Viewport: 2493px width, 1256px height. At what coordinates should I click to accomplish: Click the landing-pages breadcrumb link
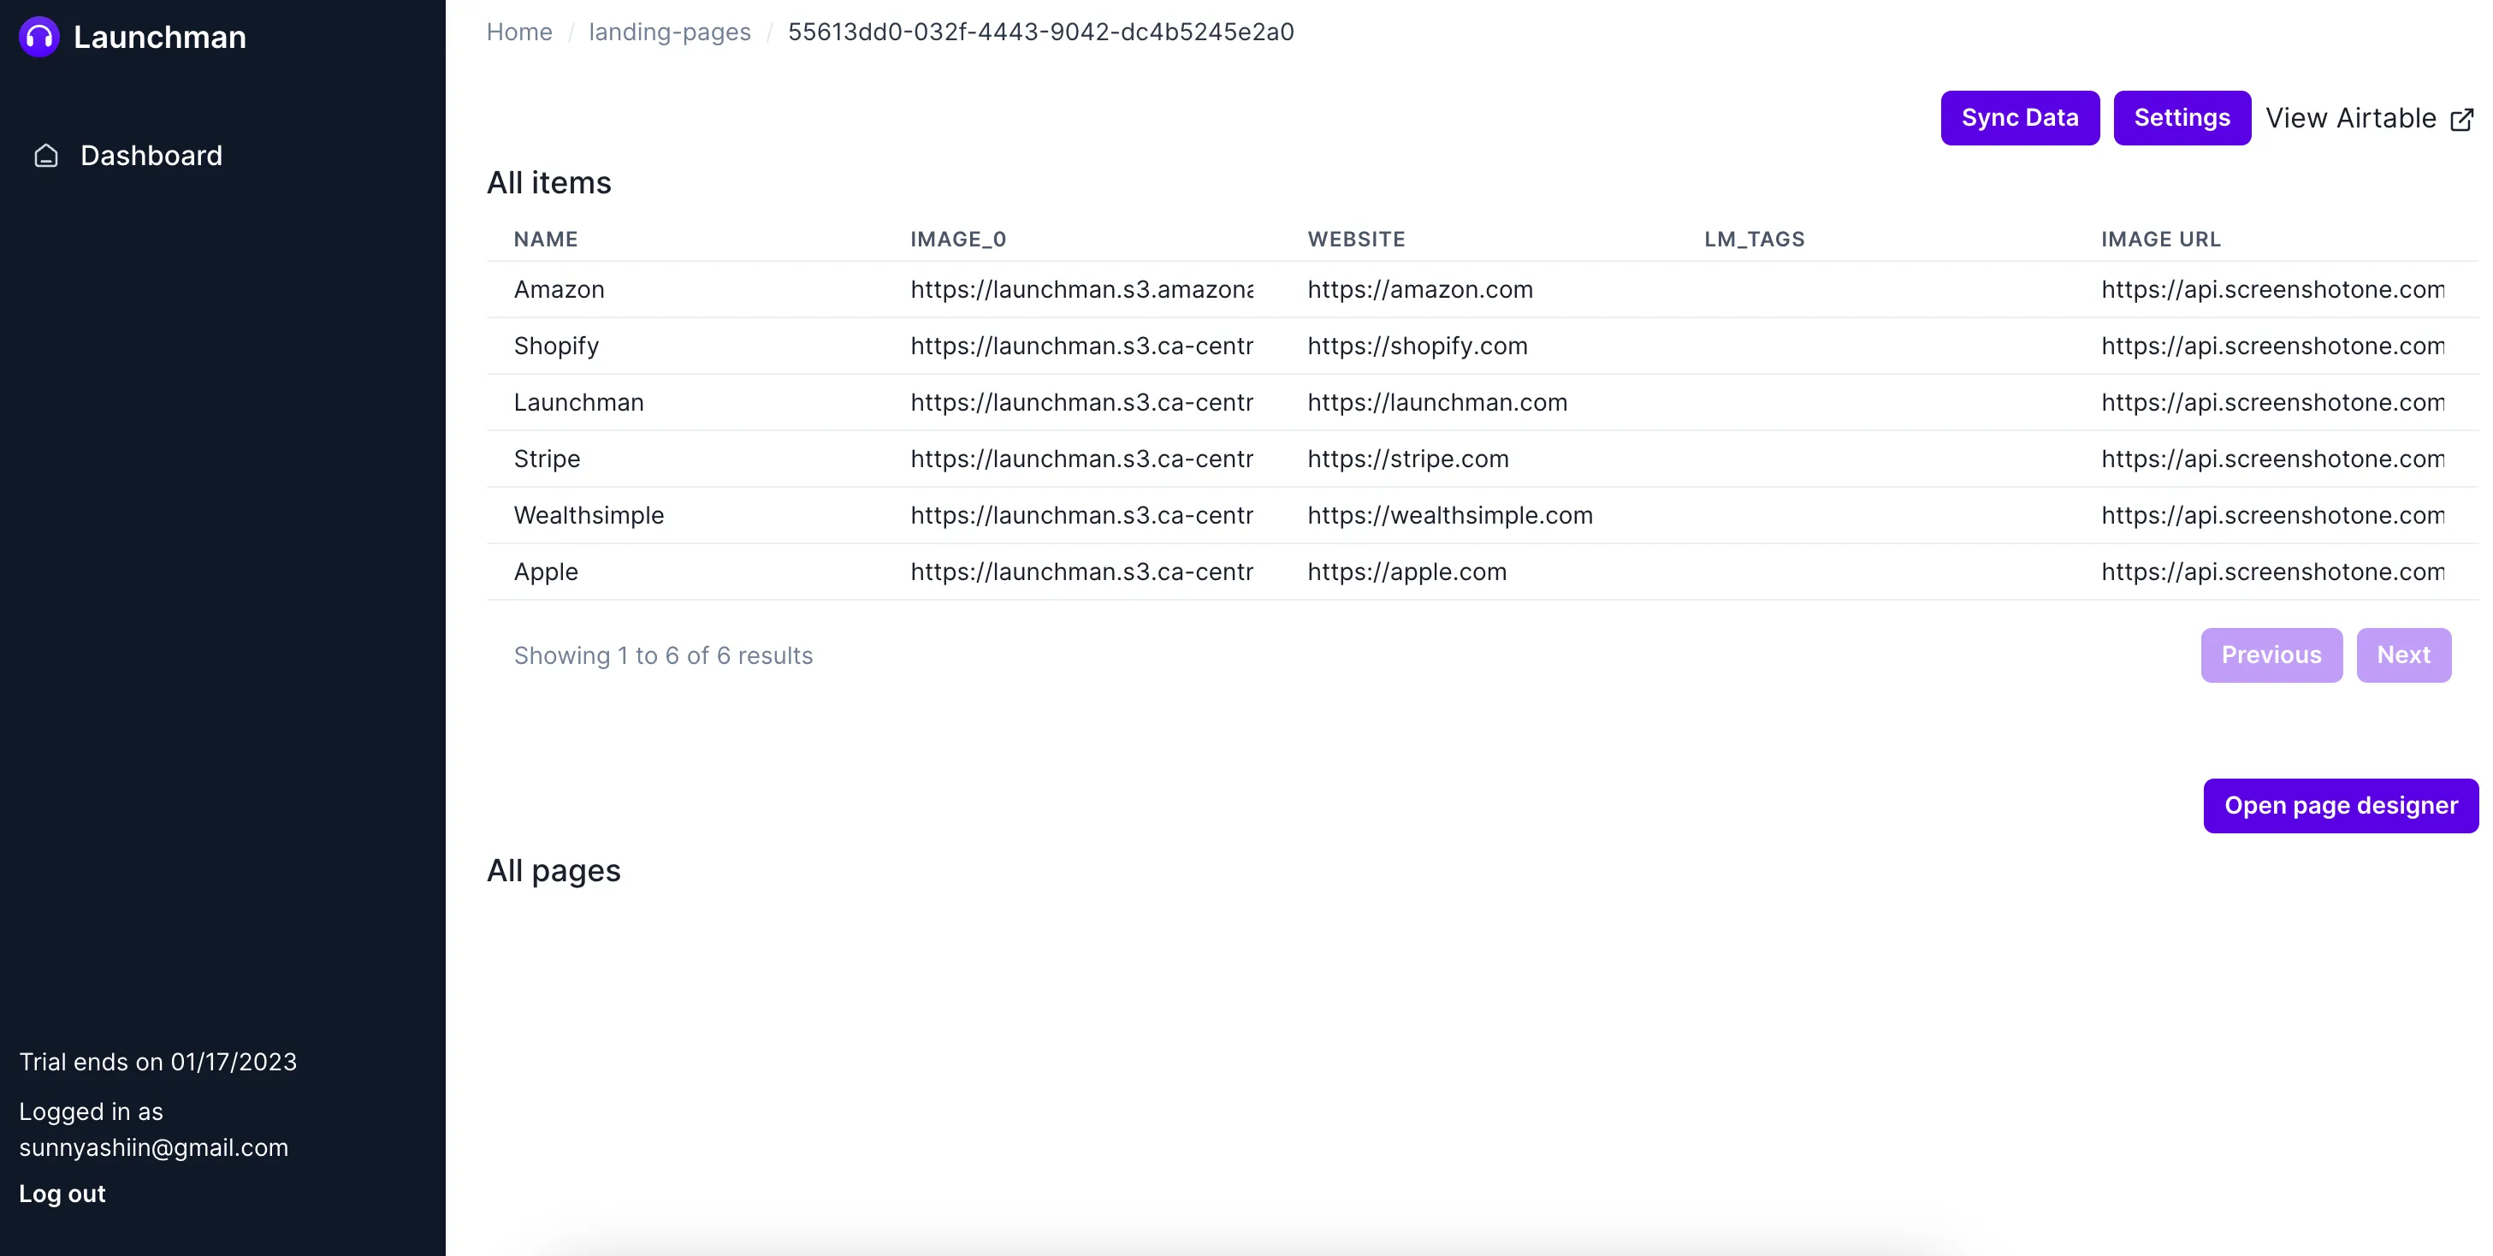point(669,31)
